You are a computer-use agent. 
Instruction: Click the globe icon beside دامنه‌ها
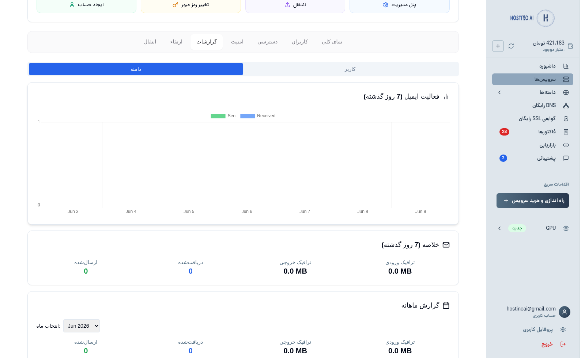coord(566,92)
